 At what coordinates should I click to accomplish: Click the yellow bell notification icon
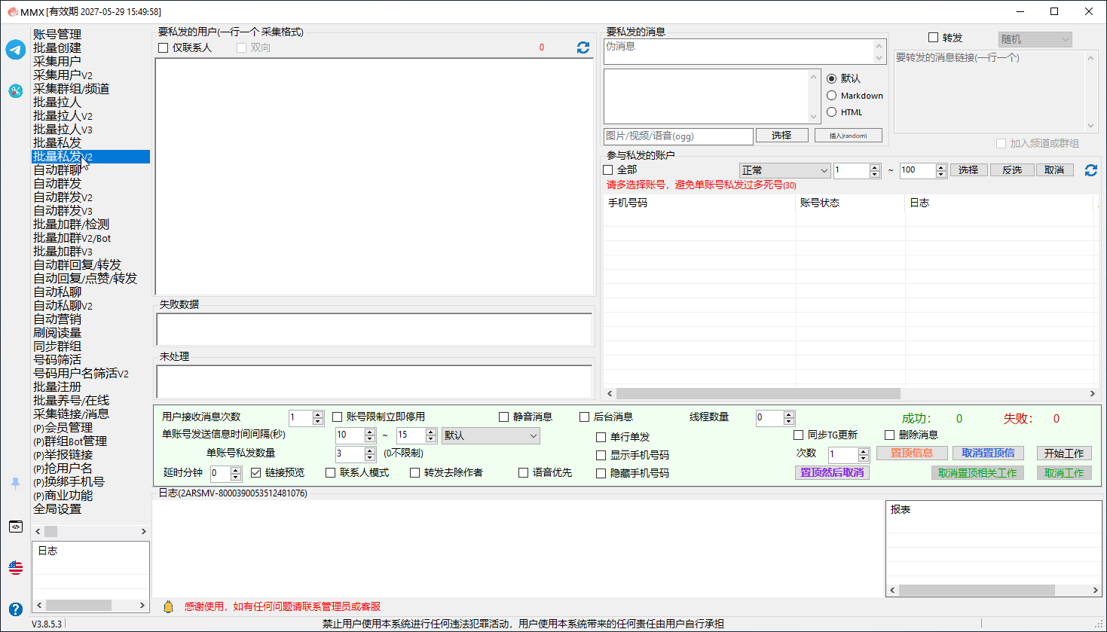tap(169, 606)
